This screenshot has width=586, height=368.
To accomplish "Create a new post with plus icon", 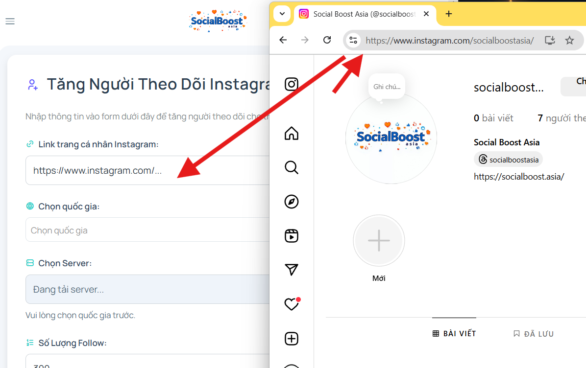I will coord(292,339).
